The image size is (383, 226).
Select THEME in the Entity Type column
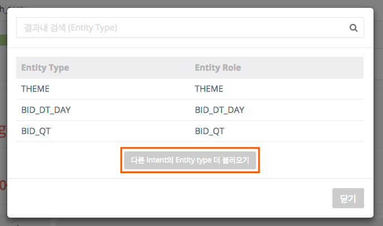coord(36,89)
